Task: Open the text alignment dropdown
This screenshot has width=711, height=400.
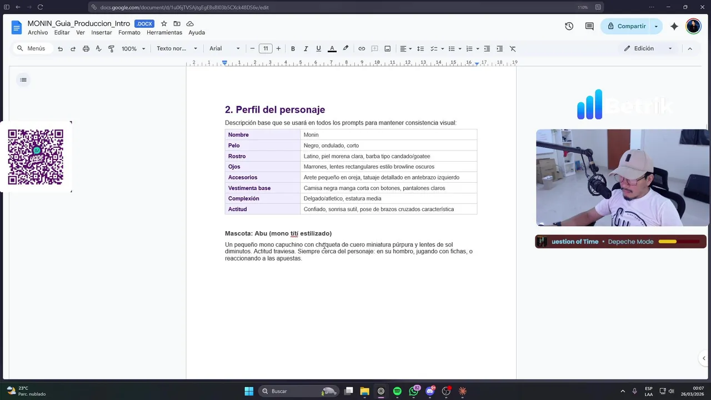Action: point(406,49)
